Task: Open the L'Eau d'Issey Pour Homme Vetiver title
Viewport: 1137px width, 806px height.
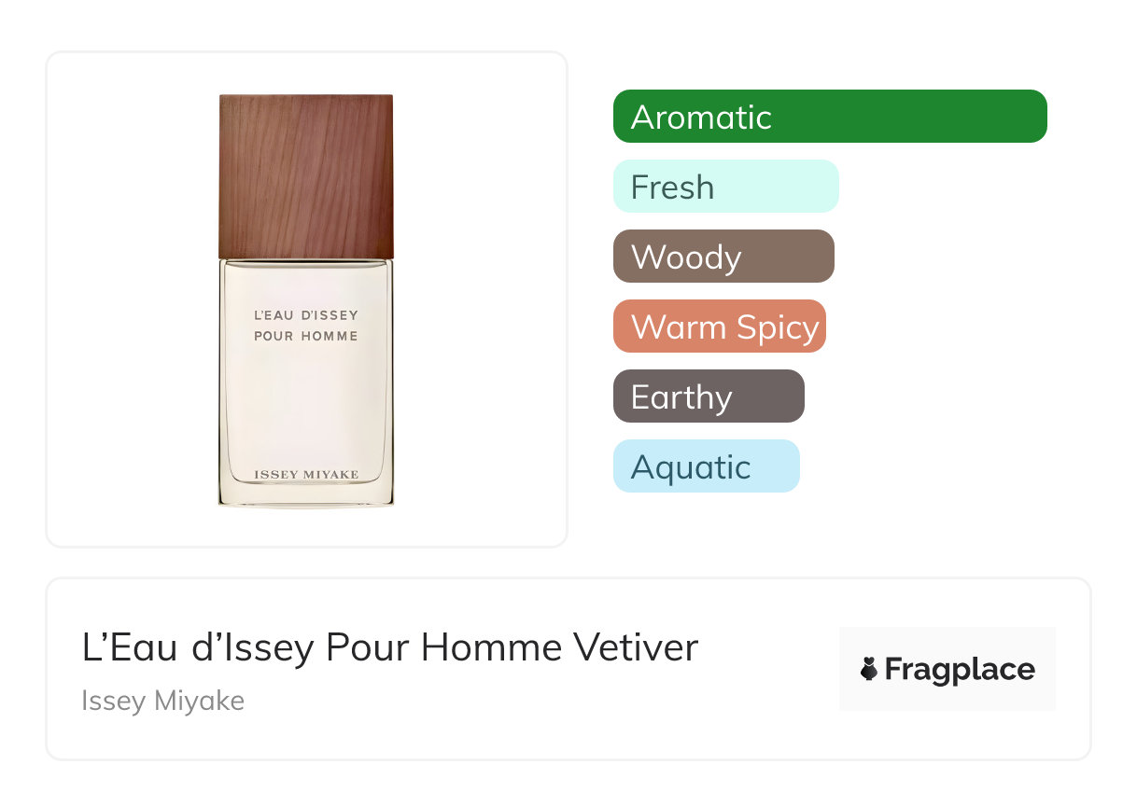Action: 389,648
